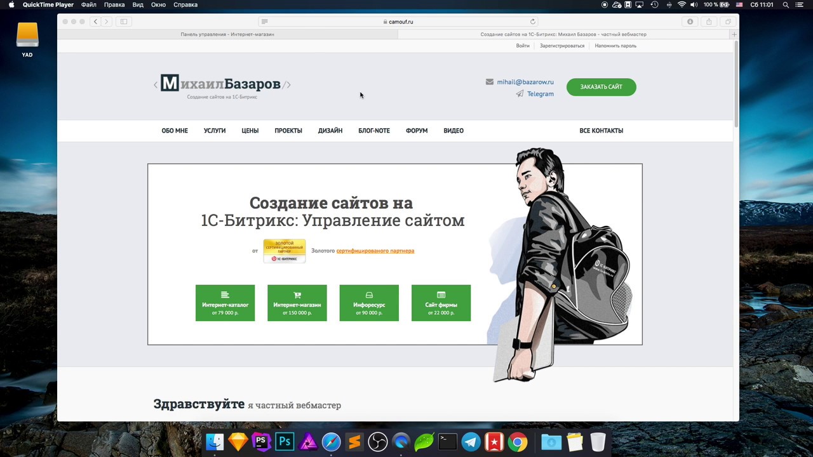Click the Войти link

[x=523, y=46]
